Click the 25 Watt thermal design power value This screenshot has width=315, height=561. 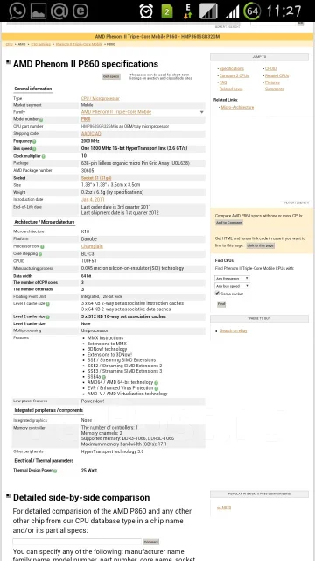[89, 471]
